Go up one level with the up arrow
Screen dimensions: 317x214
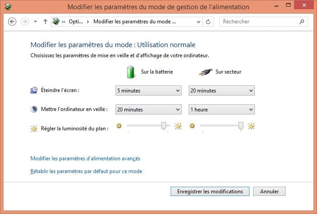[x=45, y=22]
